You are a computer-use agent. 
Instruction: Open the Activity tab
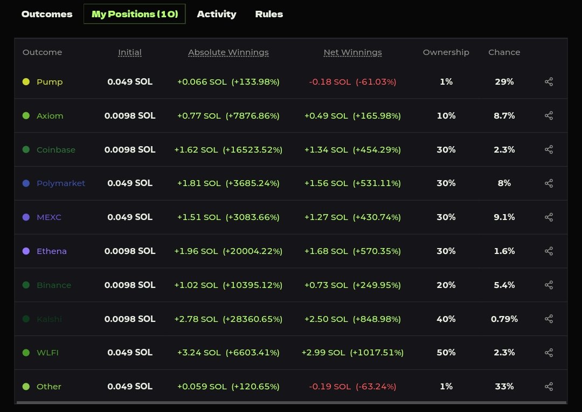tap(217, 14)
